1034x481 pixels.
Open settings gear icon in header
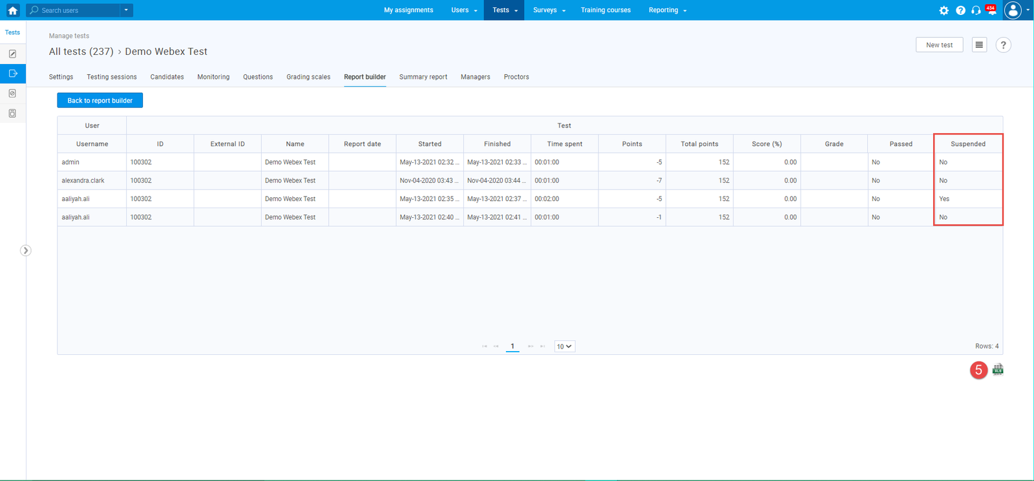click(944, 10)
